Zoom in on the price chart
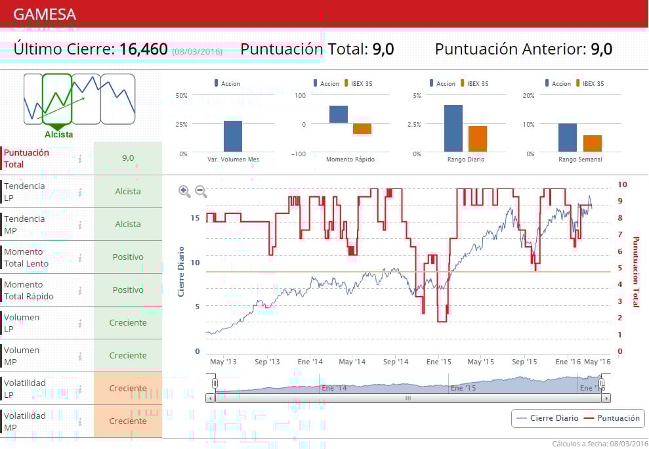 tap(184, 192)
